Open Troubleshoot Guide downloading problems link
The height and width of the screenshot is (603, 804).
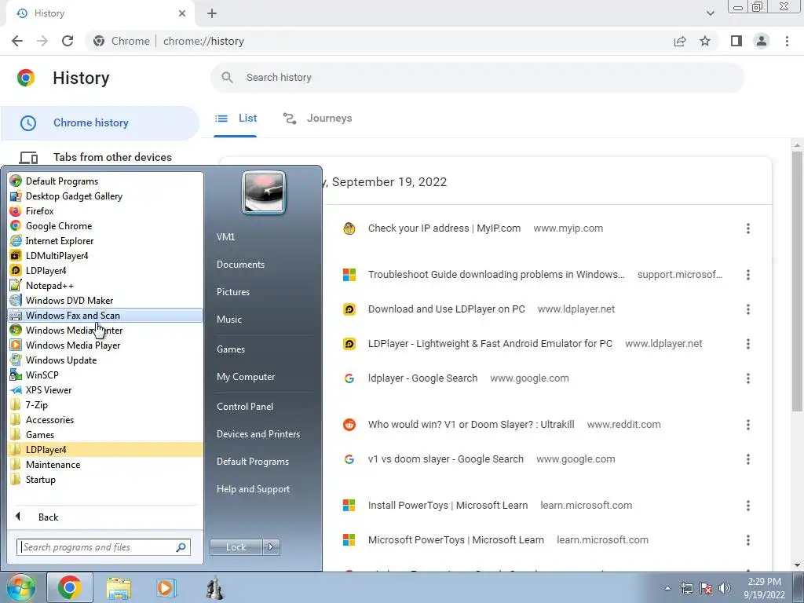click(x=496, y=274)
